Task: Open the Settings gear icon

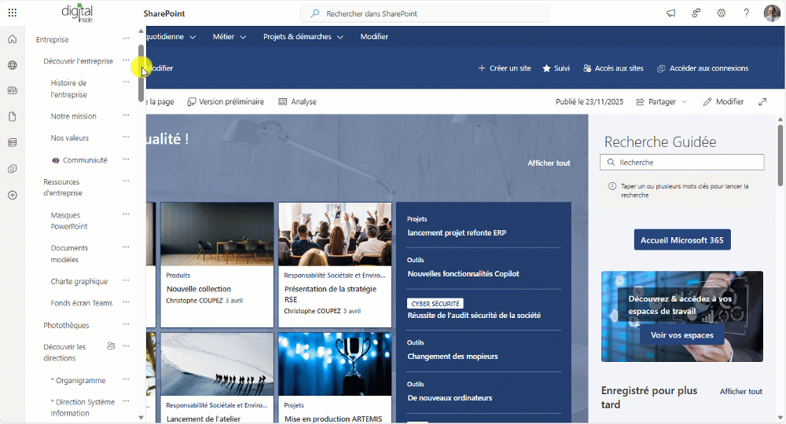Action: click(x=721, y=13)
